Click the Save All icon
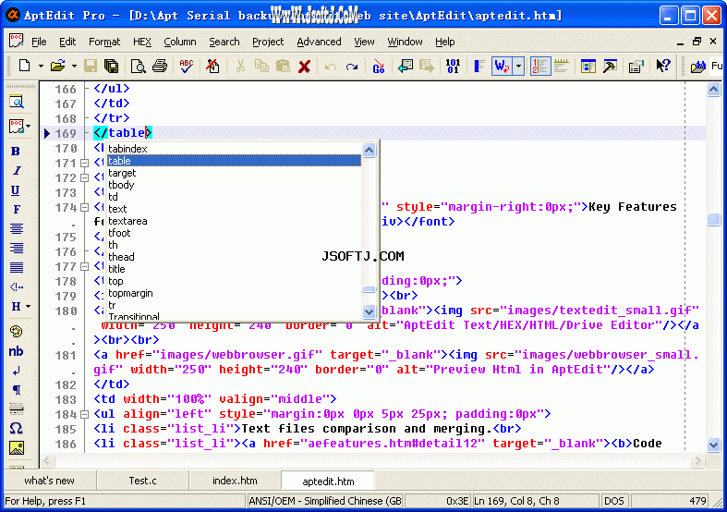The width and height of the screenshot is (727, 512). click(111, 66)
